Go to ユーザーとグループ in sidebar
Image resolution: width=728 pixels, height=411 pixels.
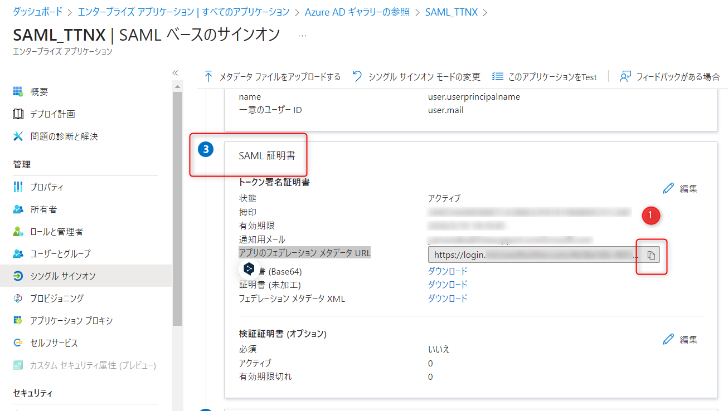pos(60,254)
